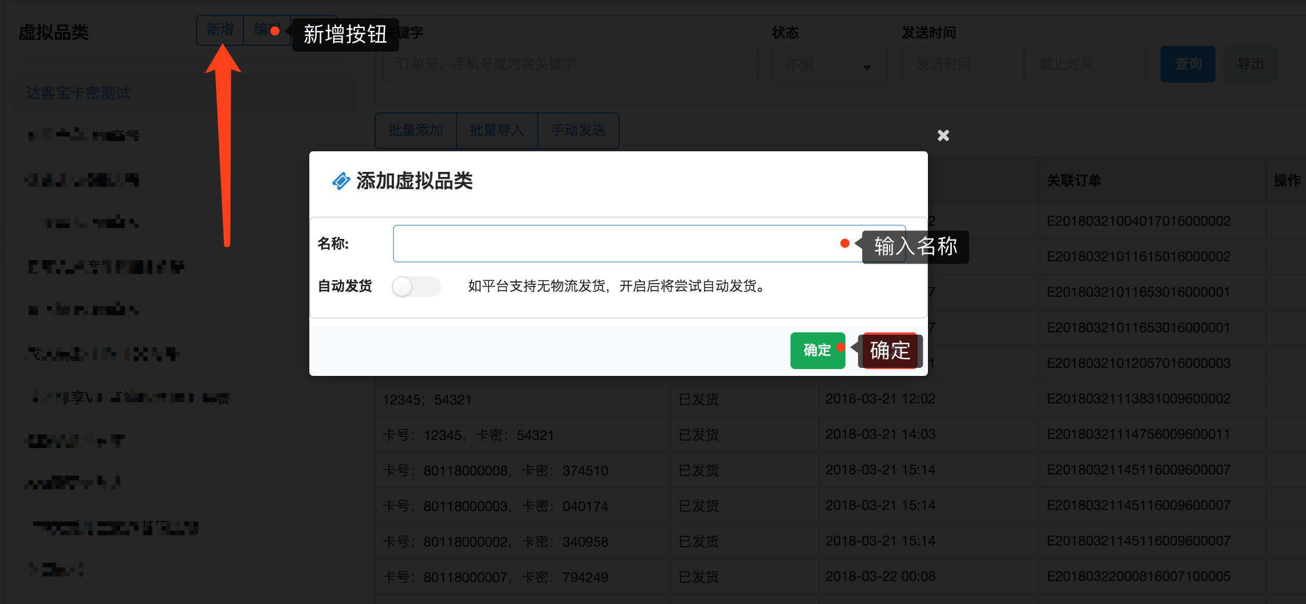
Task: Click the cell 卡号：80118000007，卡密：794249
Action: [495, 577]
